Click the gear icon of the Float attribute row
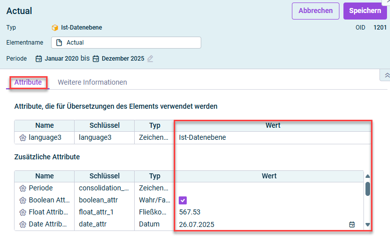The width and height of the screenshot is (390, 240). [x=23, y=212]
